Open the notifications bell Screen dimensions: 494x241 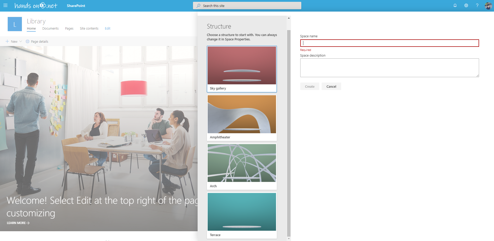coord(455,5)
